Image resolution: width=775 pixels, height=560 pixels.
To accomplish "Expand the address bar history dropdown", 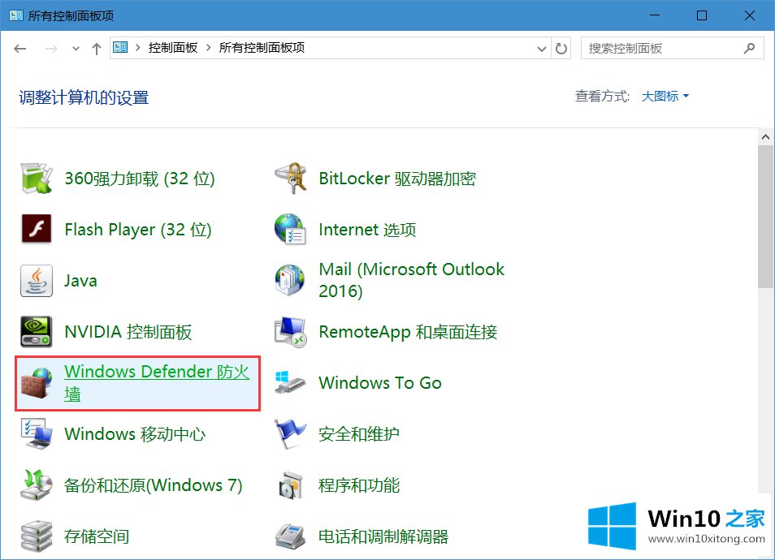I will (x=542, y=49).
